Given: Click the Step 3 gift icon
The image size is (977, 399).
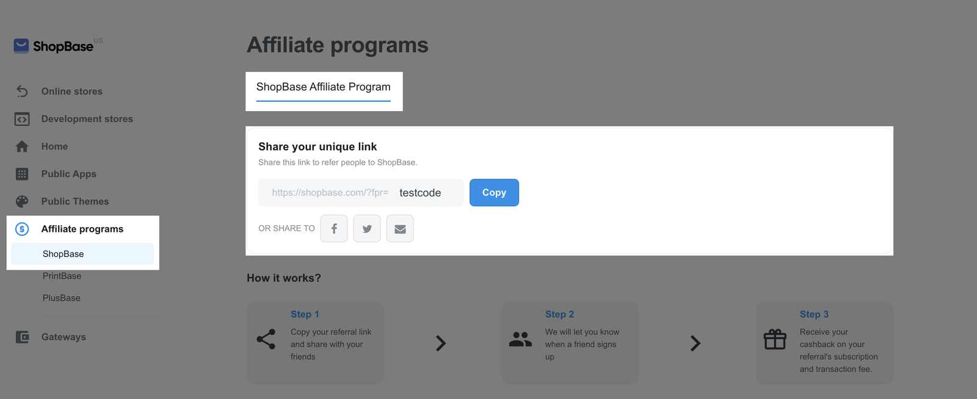Looking at the screenshot, I should pyautogui.click(x=775, y=339).
